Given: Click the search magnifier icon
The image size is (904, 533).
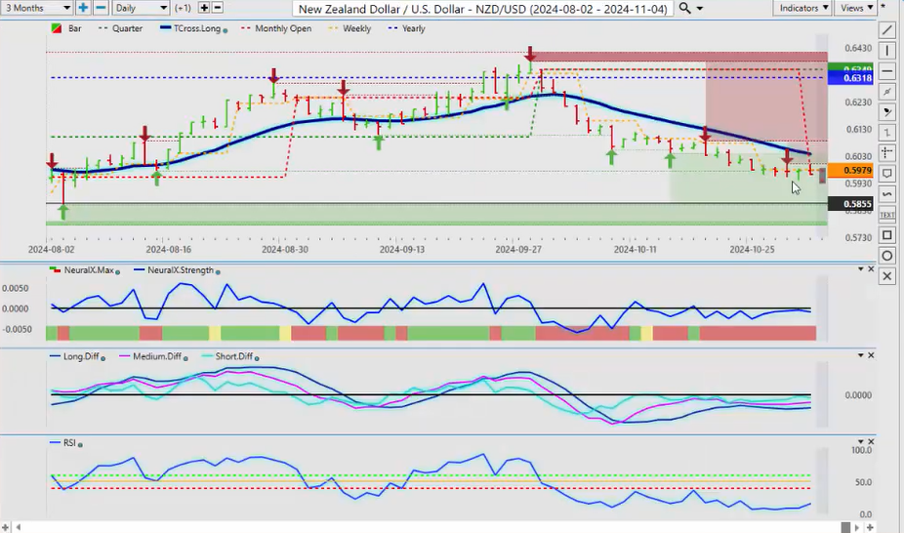Looking at the screenshot, I should coord(685,8).
